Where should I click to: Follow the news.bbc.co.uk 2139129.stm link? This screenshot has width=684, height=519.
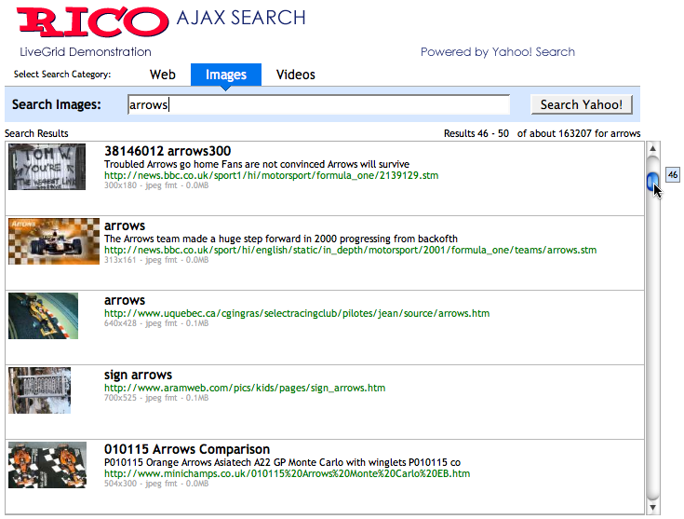271,175
